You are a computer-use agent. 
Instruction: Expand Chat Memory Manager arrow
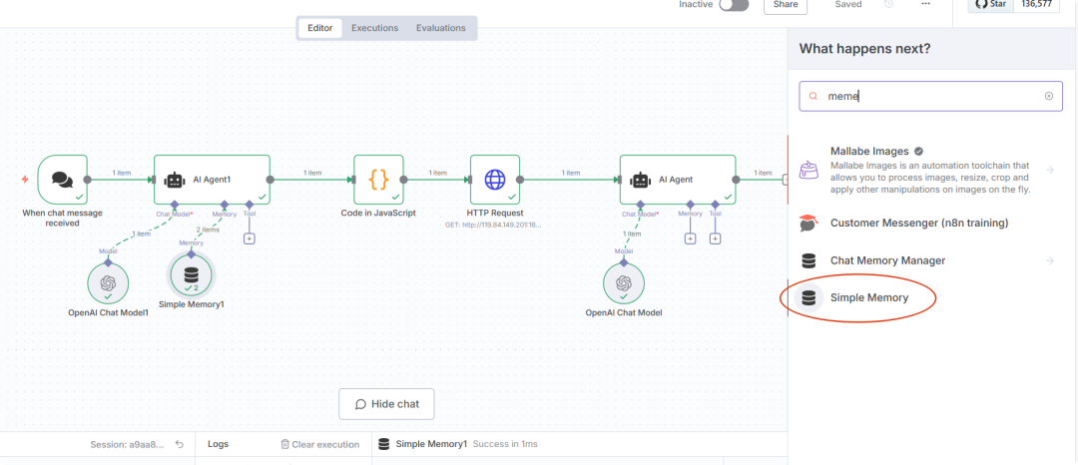1050,261
